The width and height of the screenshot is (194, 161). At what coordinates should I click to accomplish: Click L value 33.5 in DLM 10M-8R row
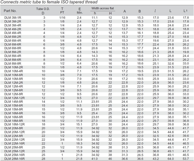point(171,79)
